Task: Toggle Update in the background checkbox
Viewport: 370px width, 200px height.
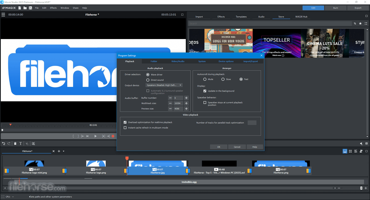Action: coord(205,91)
